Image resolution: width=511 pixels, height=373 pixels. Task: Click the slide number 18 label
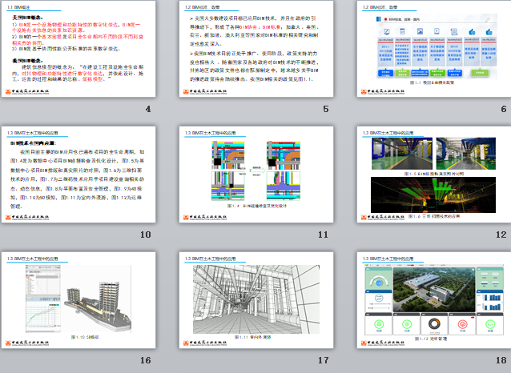click(501, 360)
